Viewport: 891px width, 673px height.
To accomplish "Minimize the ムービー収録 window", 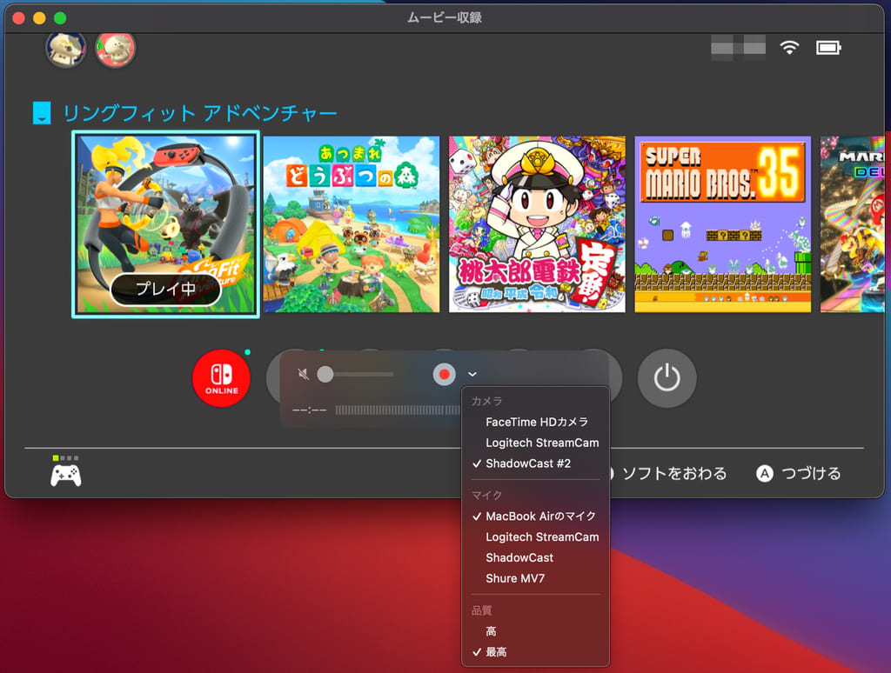I will click(39, 18).
